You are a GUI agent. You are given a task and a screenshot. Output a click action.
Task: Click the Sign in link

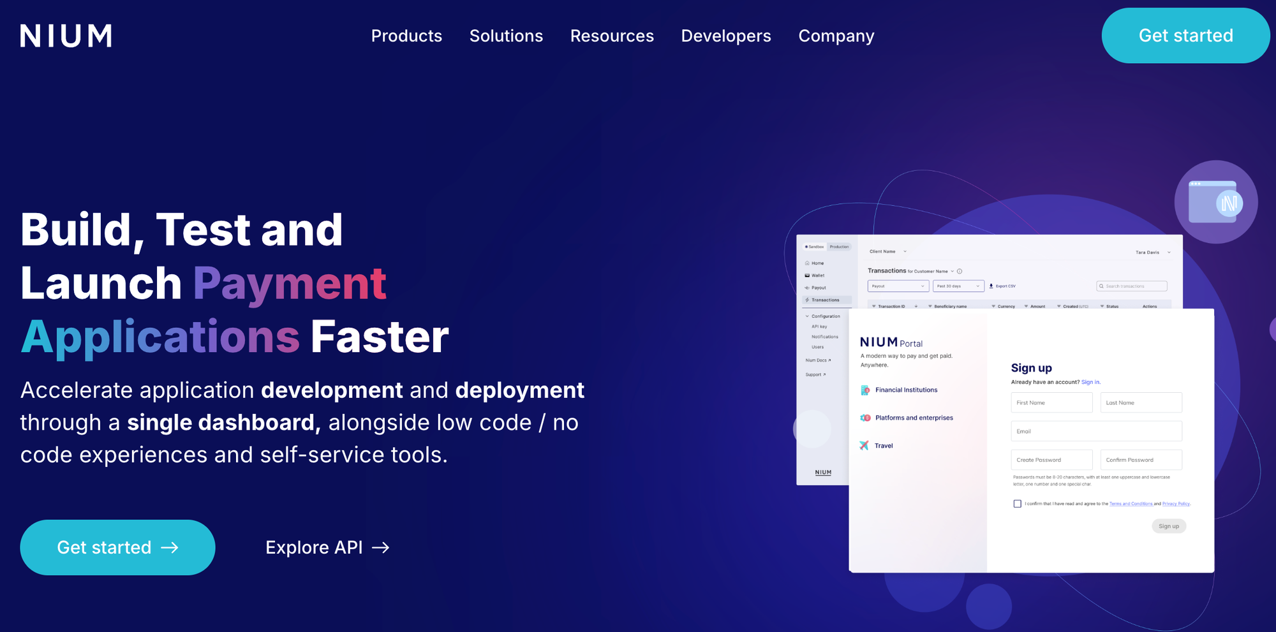1090,382
